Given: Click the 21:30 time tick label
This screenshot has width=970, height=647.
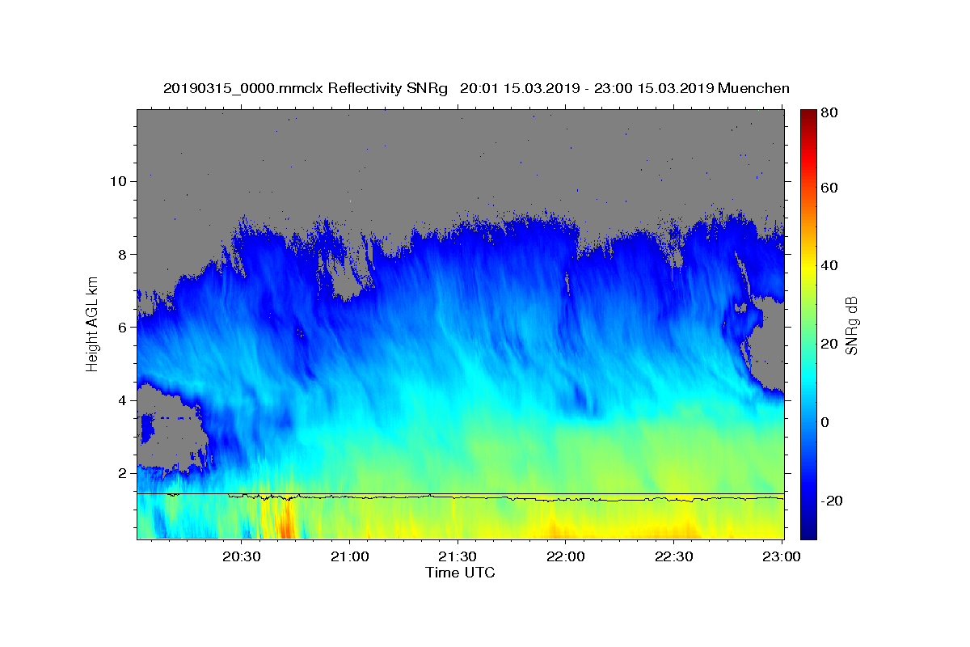Looking at the screenshot, I should [x=458, y=556].
